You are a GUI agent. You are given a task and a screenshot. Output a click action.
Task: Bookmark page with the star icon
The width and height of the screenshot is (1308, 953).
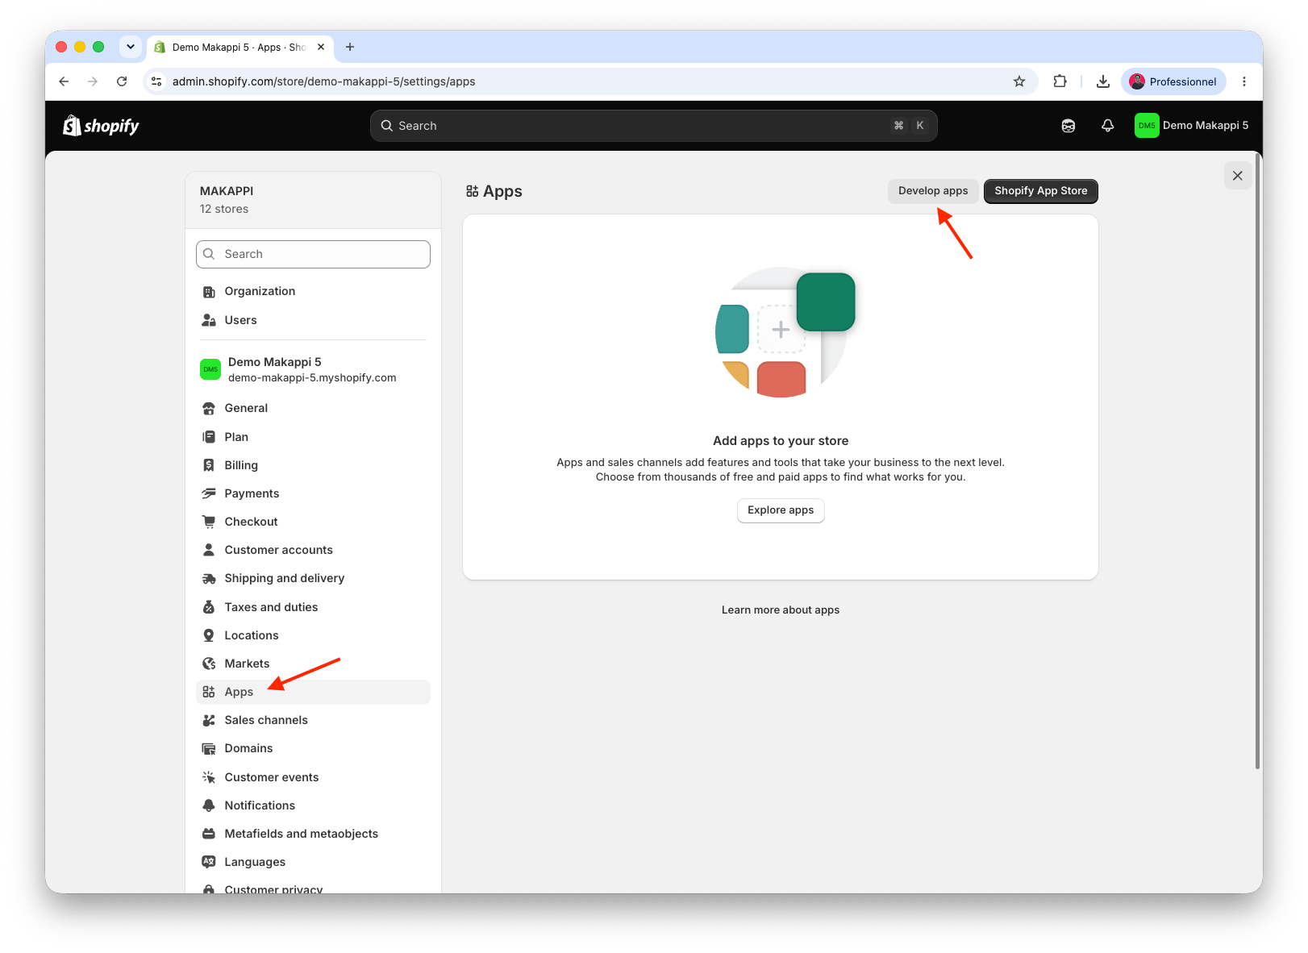point(1019,81)
